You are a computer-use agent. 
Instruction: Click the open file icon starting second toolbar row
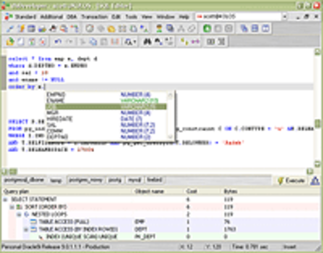click(x=10, y=42)
